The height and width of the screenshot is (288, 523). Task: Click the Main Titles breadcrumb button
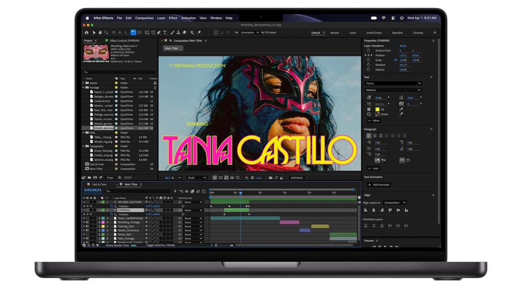(x=172, y=48)
